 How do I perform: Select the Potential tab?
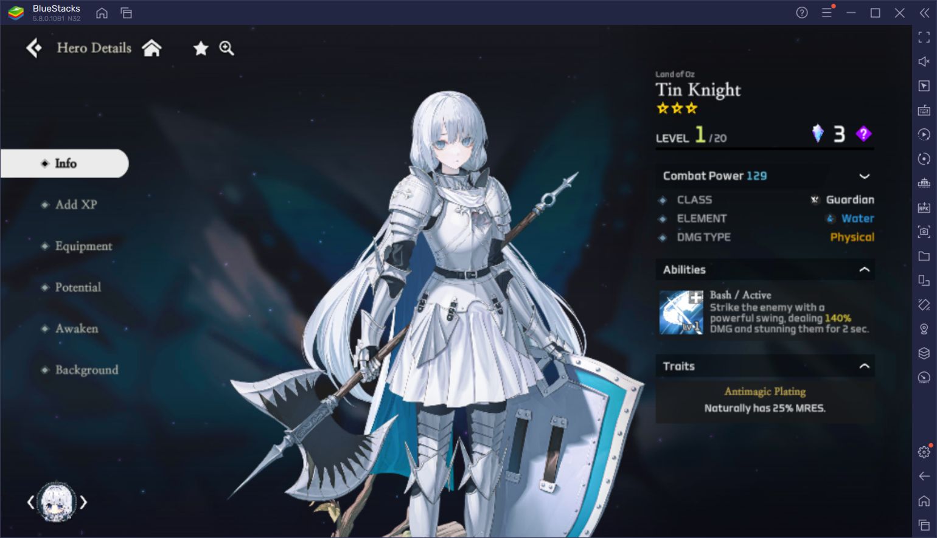[78, 288]
